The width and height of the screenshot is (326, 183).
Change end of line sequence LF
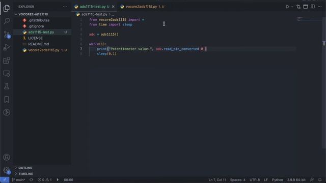(266, 180)
